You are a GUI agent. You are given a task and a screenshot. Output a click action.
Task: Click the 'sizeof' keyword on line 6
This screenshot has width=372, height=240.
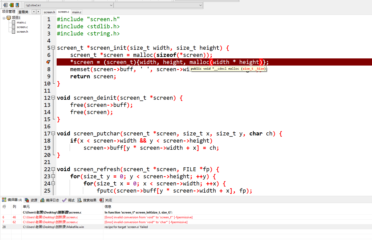pyautogui.click(x=166, y=55)
